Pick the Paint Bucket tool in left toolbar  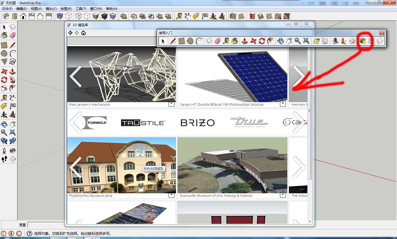4,36
